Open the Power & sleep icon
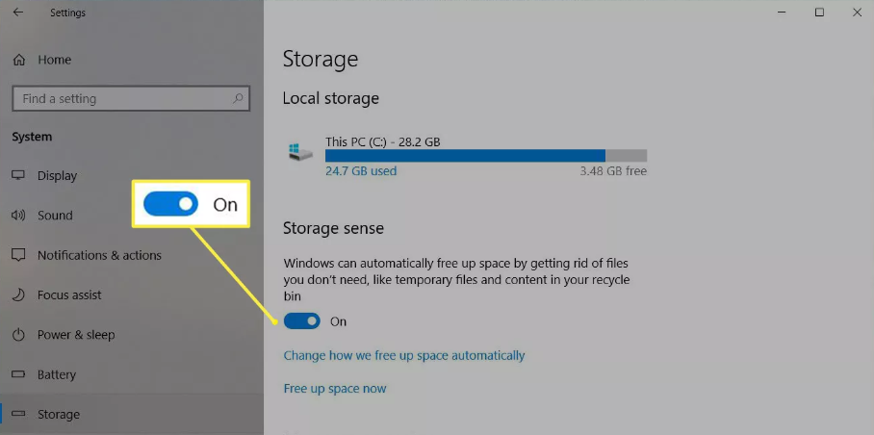Viewport: 874px width, 435px height. pyautogui.click(x=18, y=335)
